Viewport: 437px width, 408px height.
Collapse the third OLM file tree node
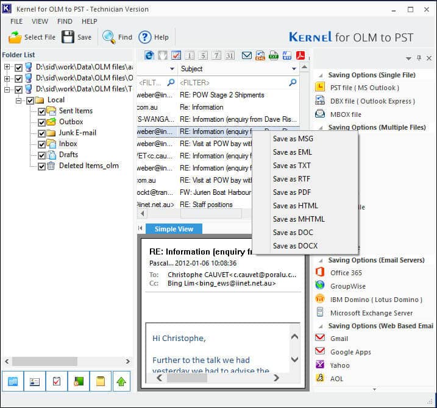pos(7,89)
